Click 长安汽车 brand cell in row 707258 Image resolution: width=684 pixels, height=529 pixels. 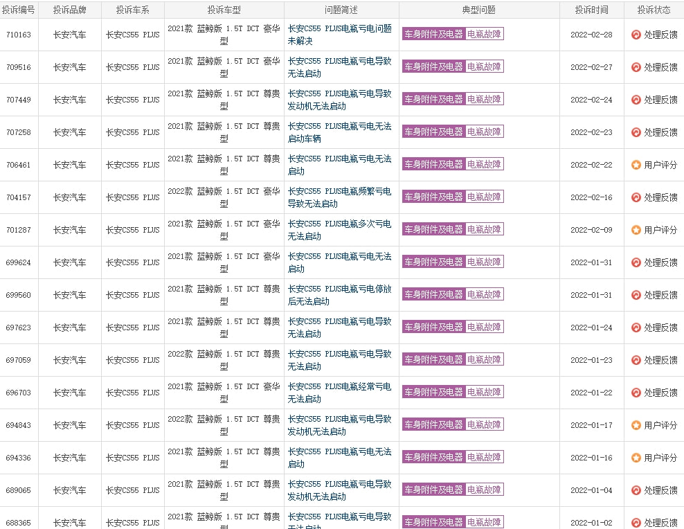(x=70, y=132)
